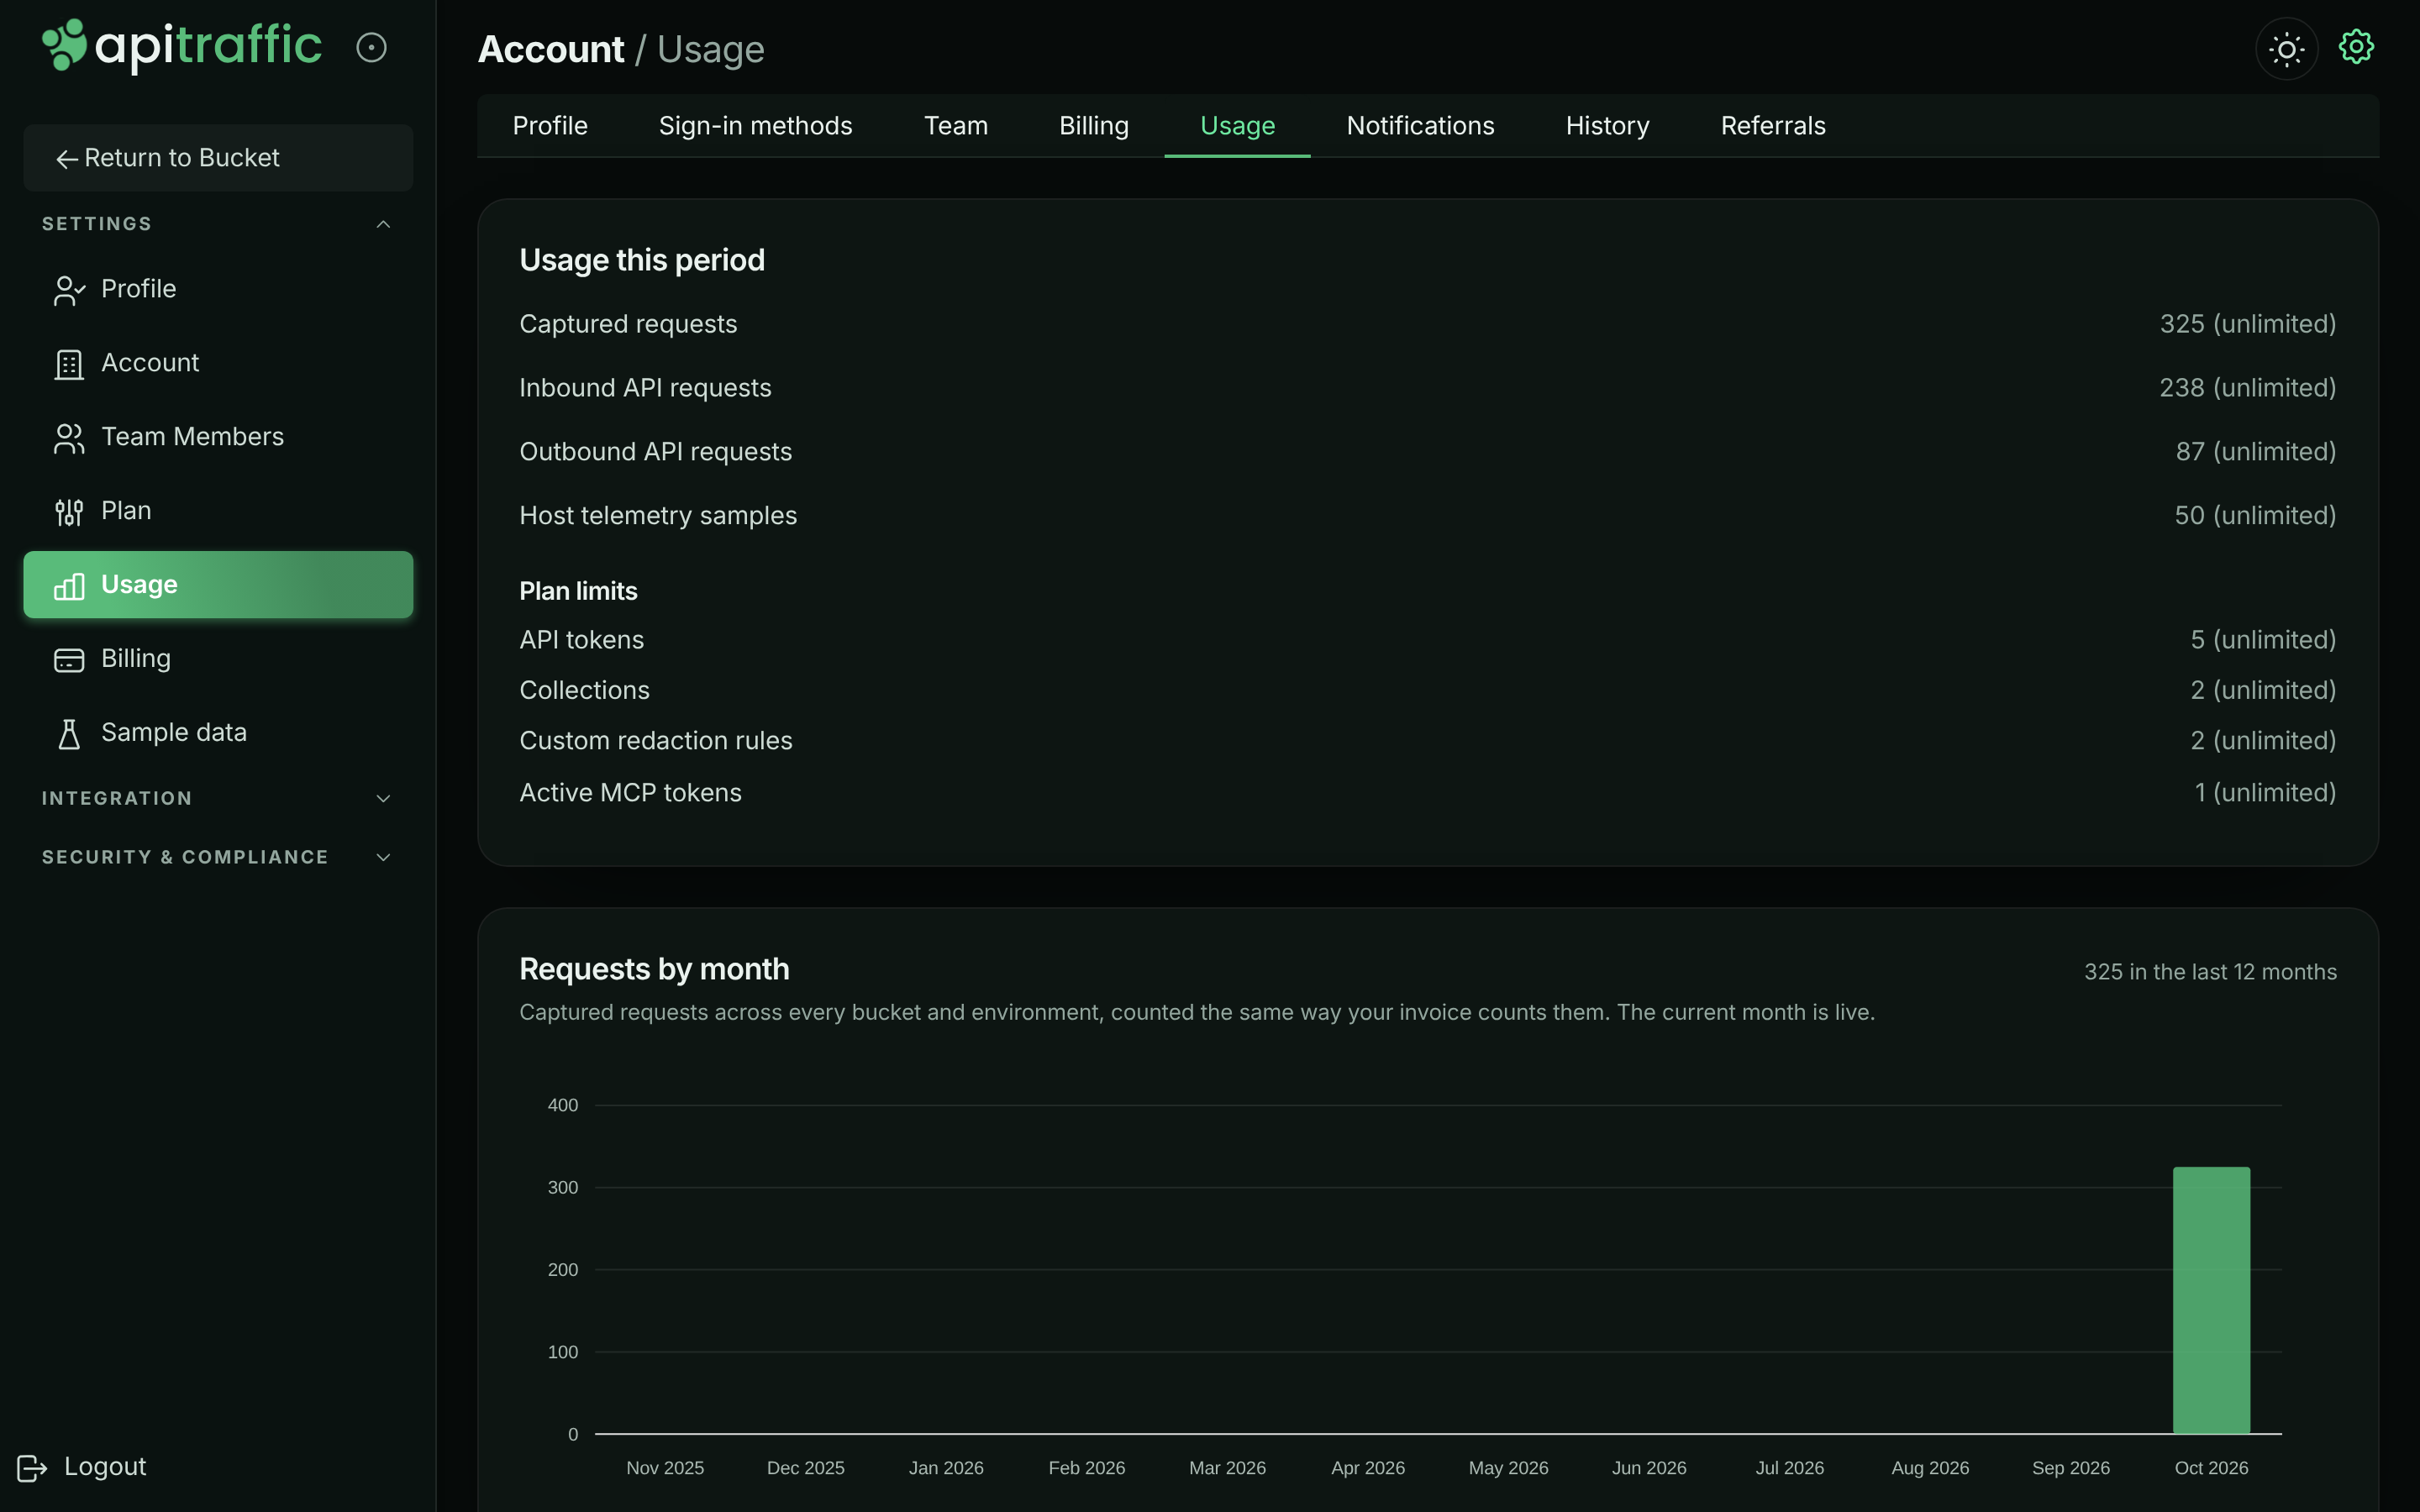The height and width of the screenshot is (1512, 2420).
Task: Click the circle dot icon beside the logo
Action: tap(371, 47)
